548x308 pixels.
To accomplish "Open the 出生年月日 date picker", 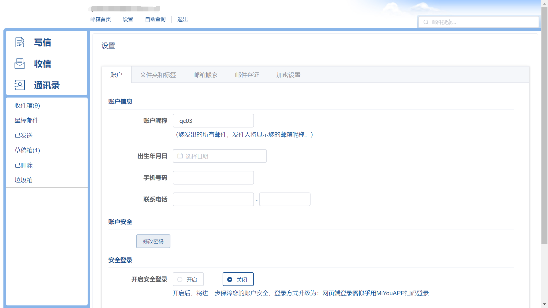I will pos(220,156).
